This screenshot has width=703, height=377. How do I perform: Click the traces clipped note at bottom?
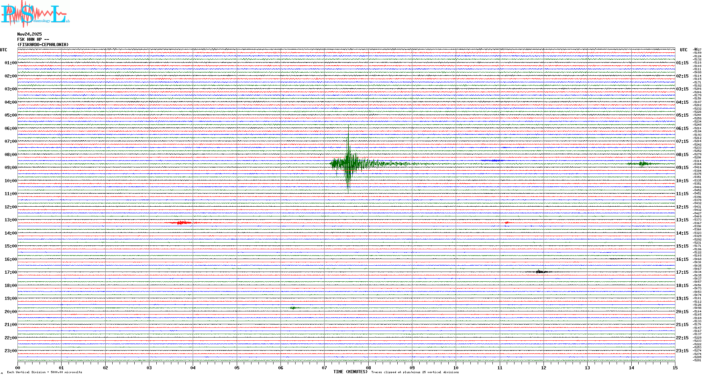(x=415, y=372)
